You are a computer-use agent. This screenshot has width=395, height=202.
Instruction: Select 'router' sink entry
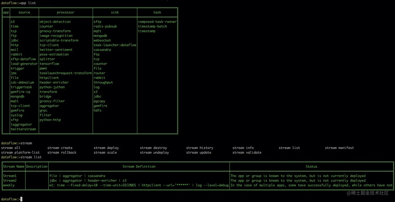pos(100,73)
